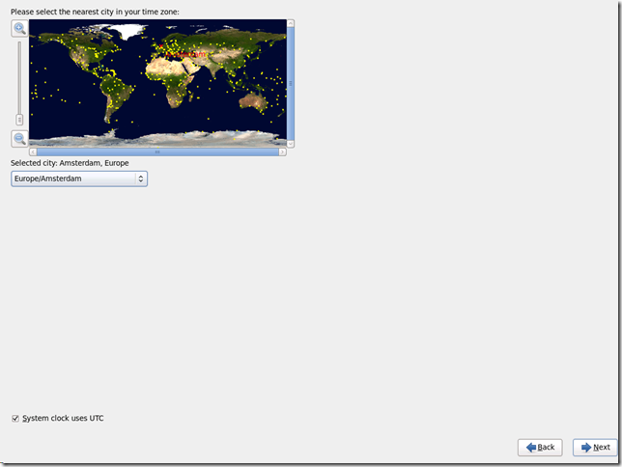The image size is (622, 467).
Task: Click the zoom in magnifier icon
Action: [19, 29]
